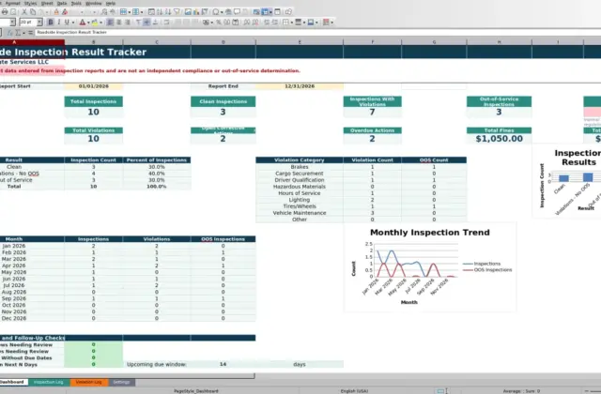Click the Print icon in the toolbar
The image size is (601, 394).
click(x=5, y=12)
